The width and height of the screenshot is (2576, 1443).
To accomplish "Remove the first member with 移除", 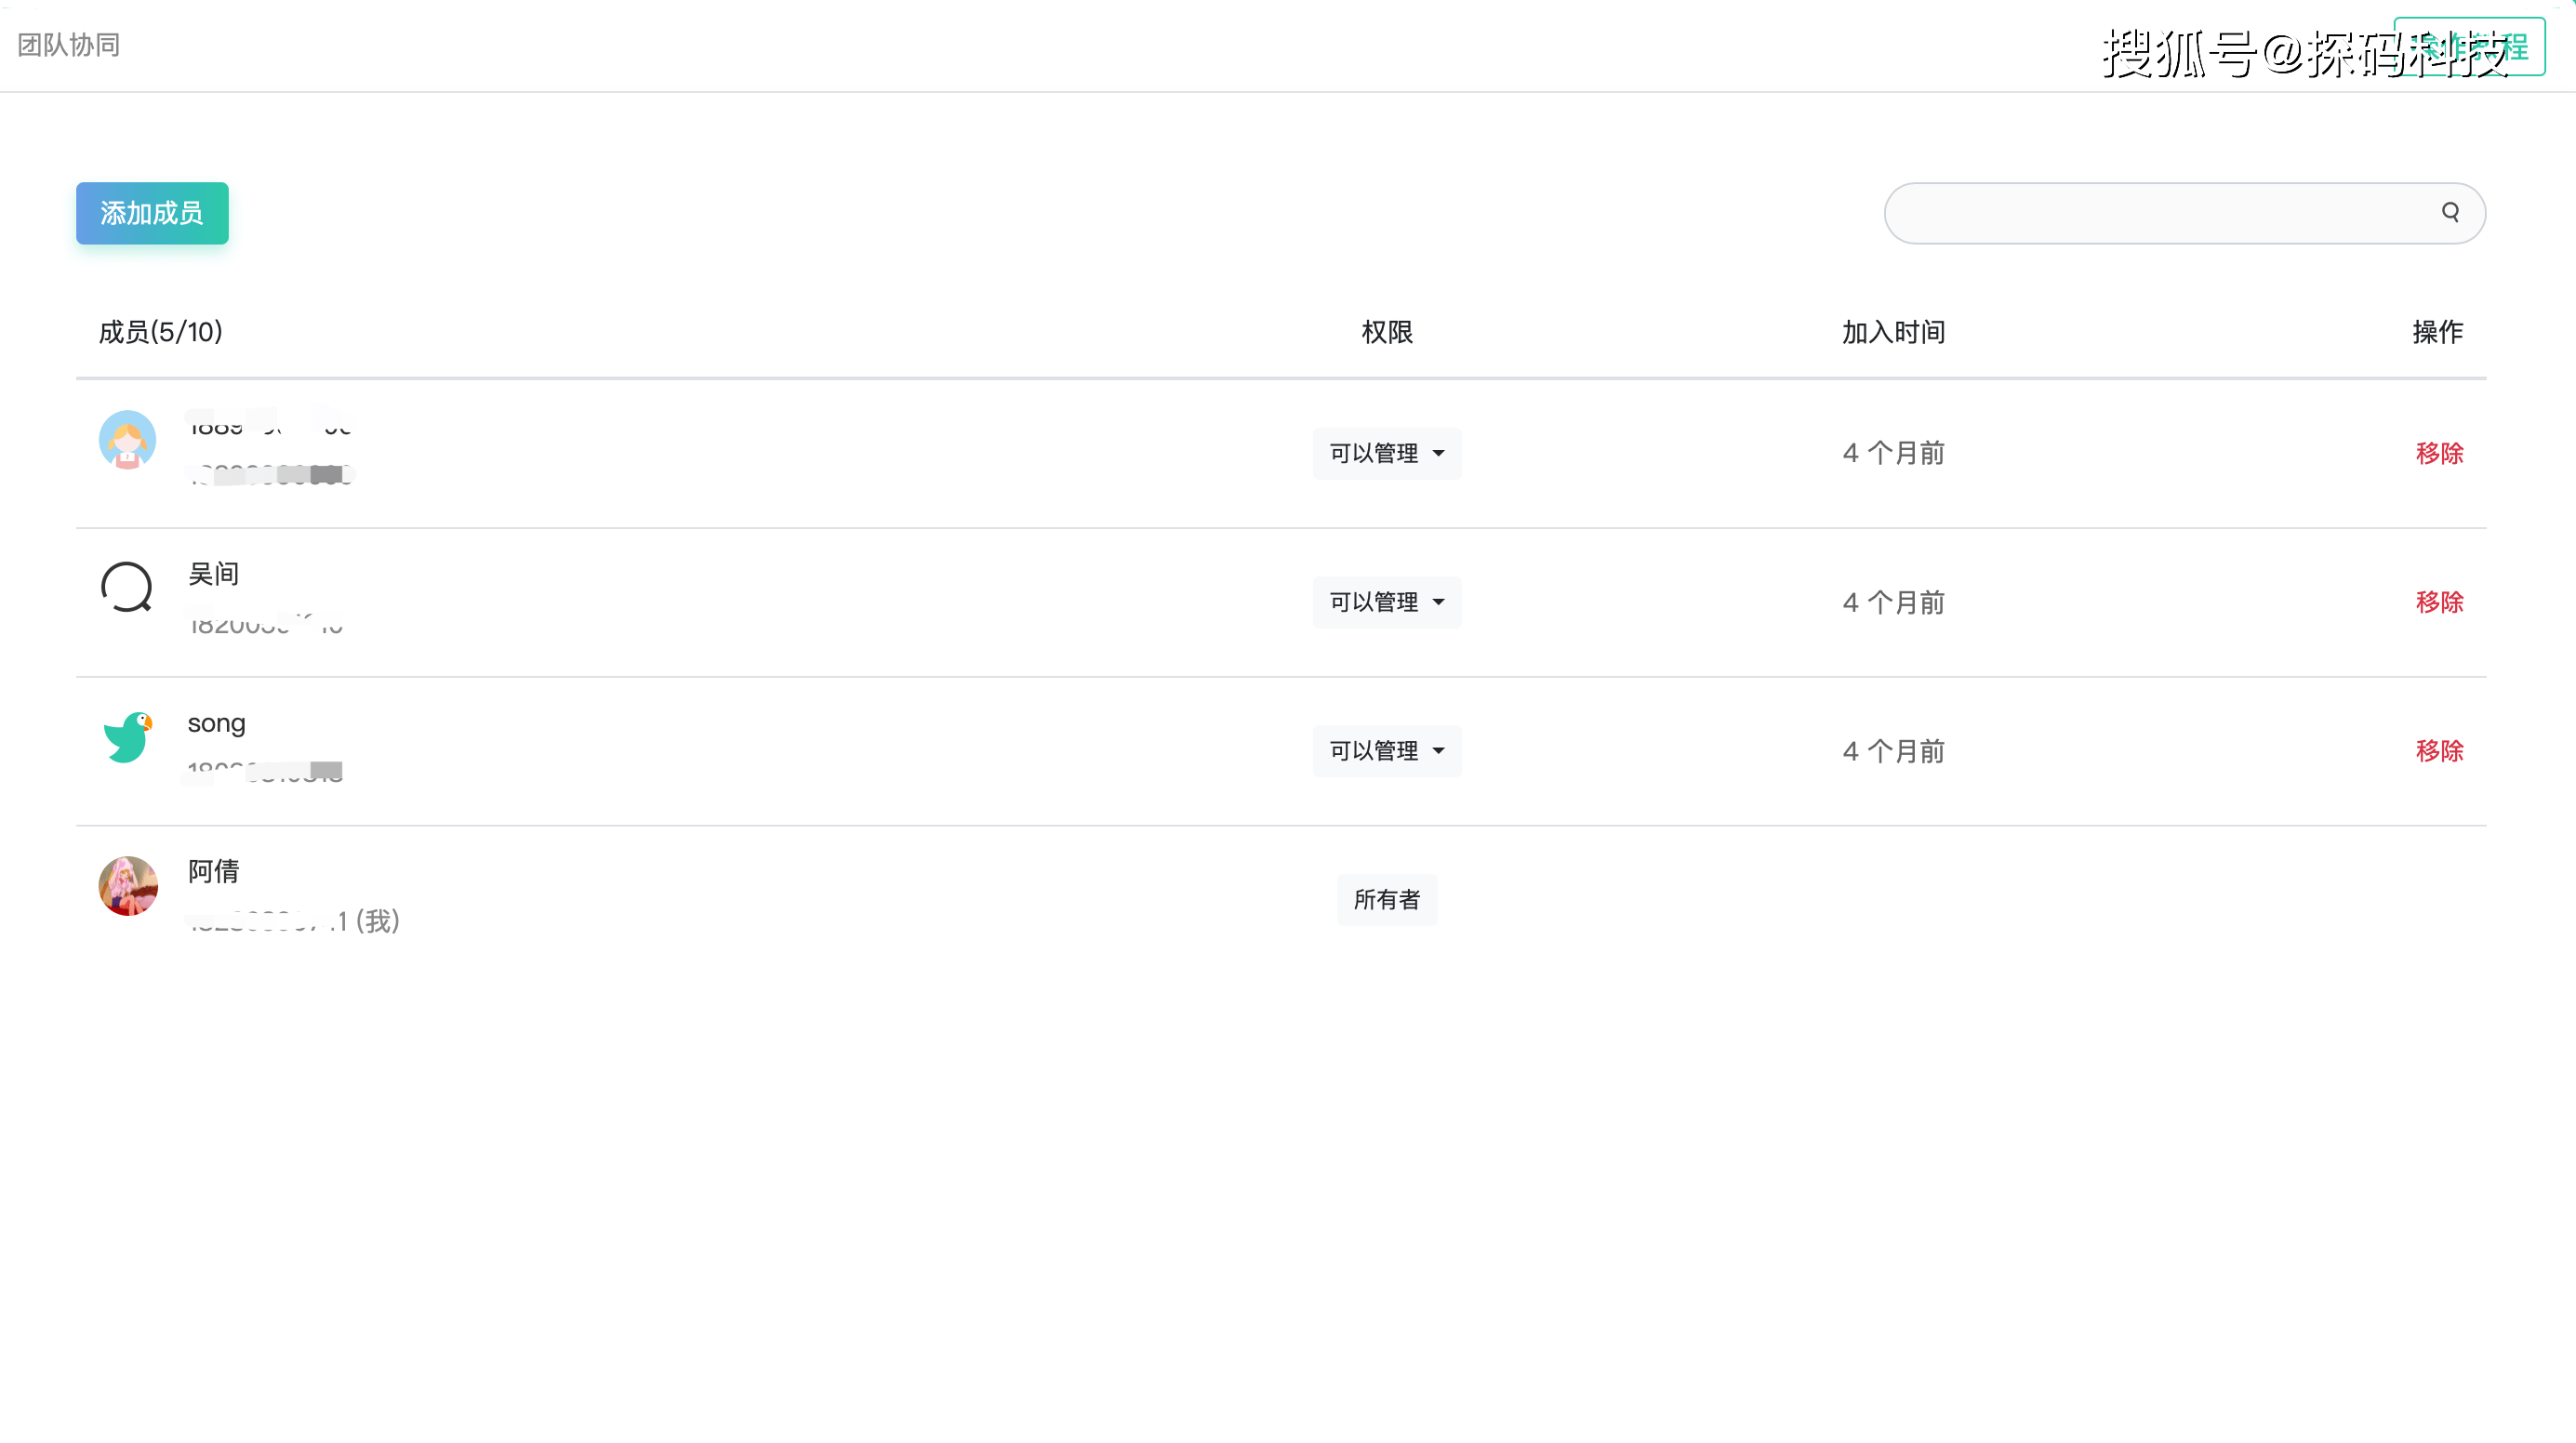I will pyautogui.click(x=2439, y=453).
